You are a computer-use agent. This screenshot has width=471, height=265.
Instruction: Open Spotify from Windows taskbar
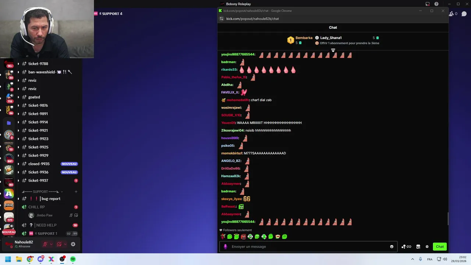73,259
